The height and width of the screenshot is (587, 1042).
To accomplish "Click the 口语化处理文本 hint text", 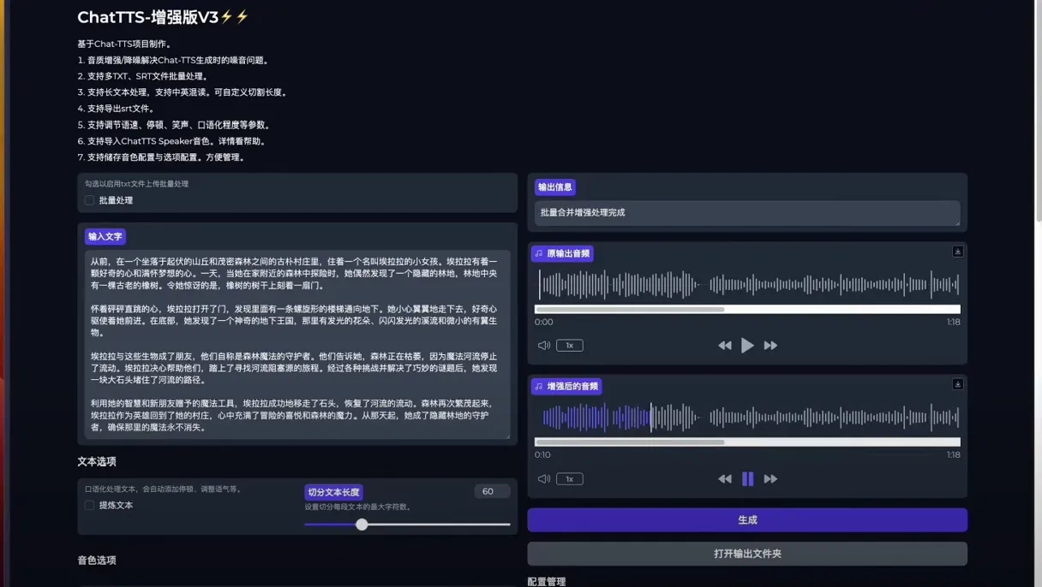I will [x=163, y=489].
